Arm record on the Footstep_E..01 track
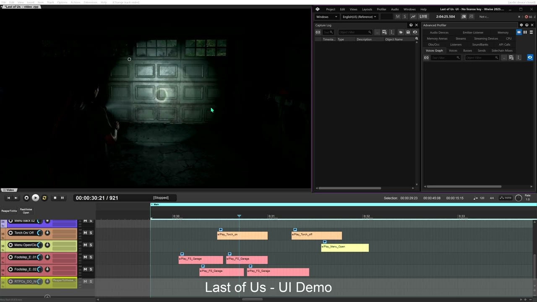This screenshot has height=302, width=537. [x=10, y=257]
